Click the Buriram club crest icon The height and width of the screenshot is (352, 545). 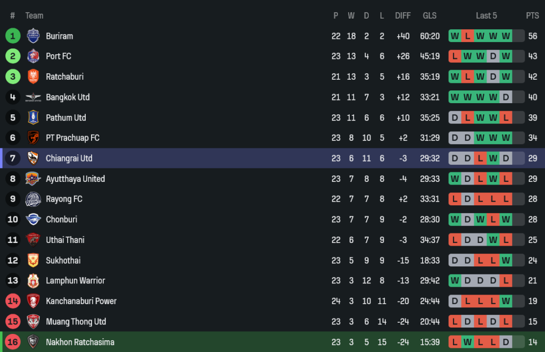click(33, 36)
